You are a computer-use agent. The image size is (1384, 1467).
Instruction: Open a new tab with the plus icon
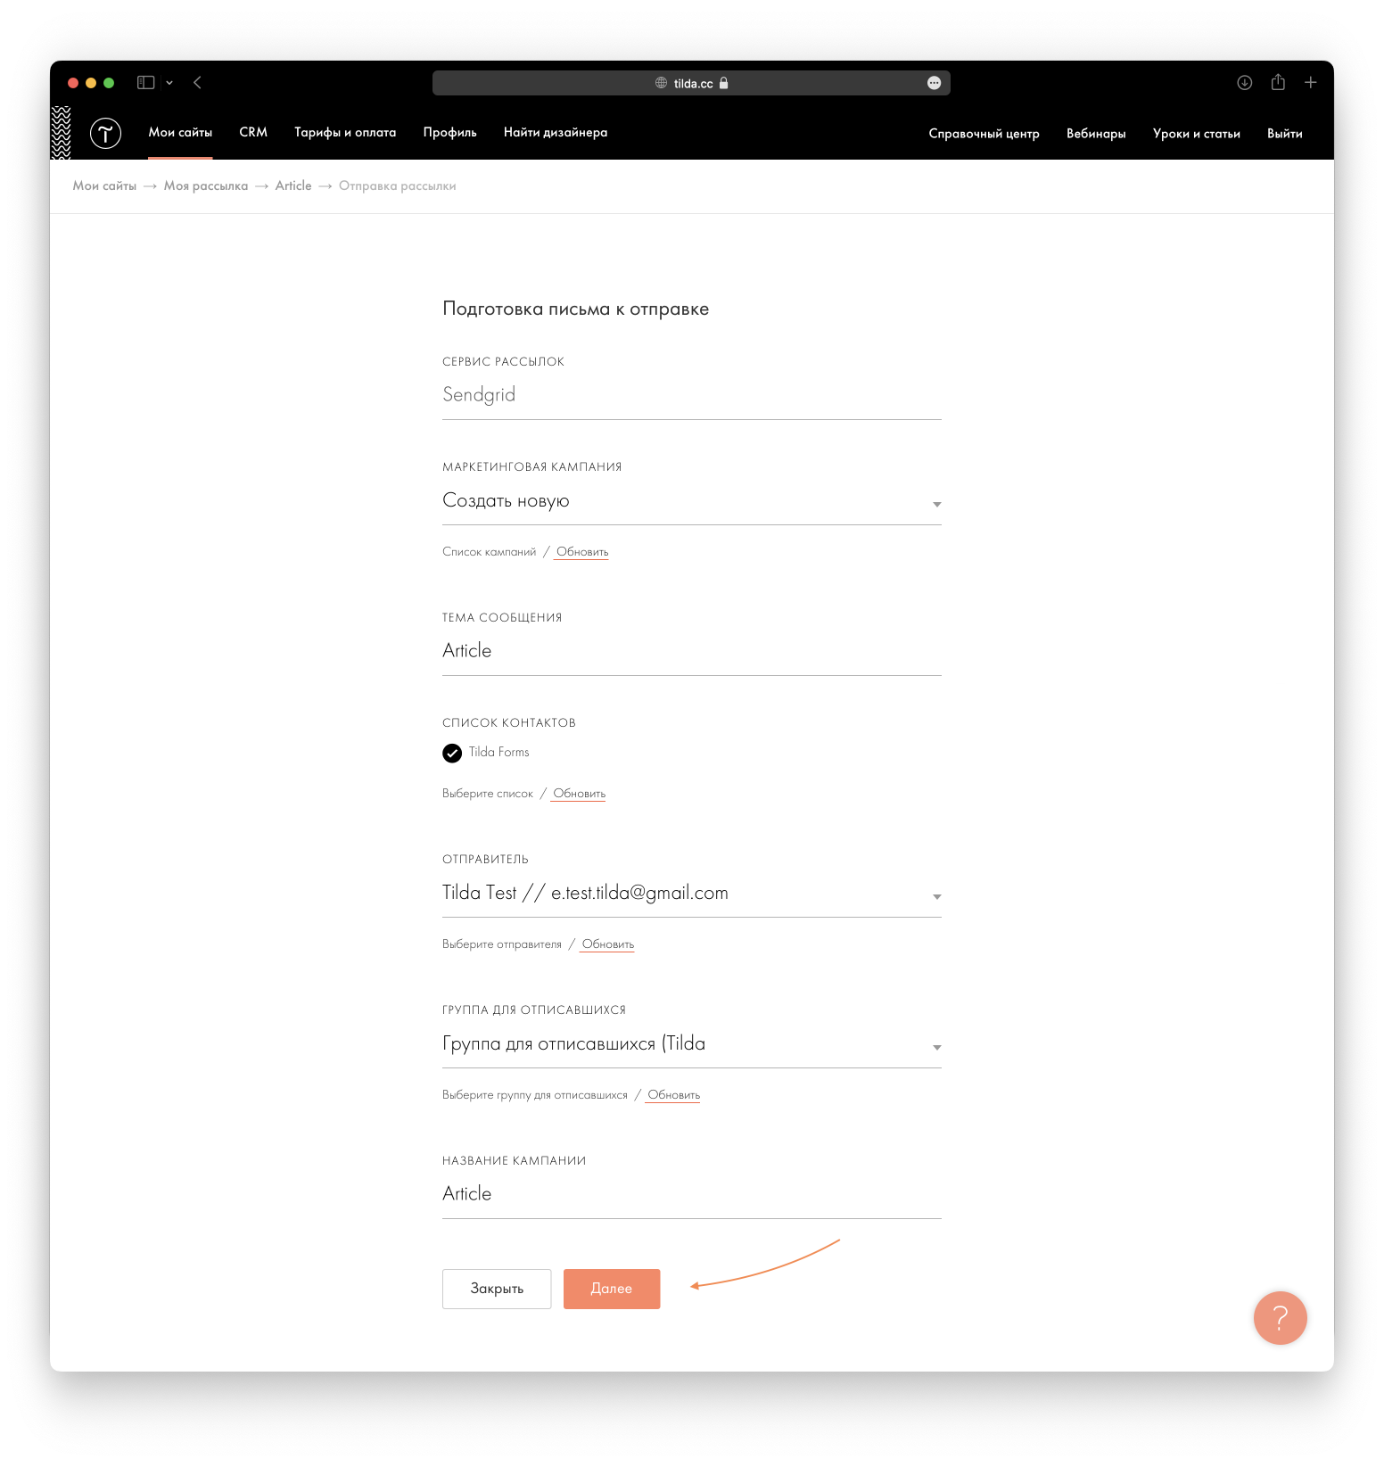point(1311,82)
